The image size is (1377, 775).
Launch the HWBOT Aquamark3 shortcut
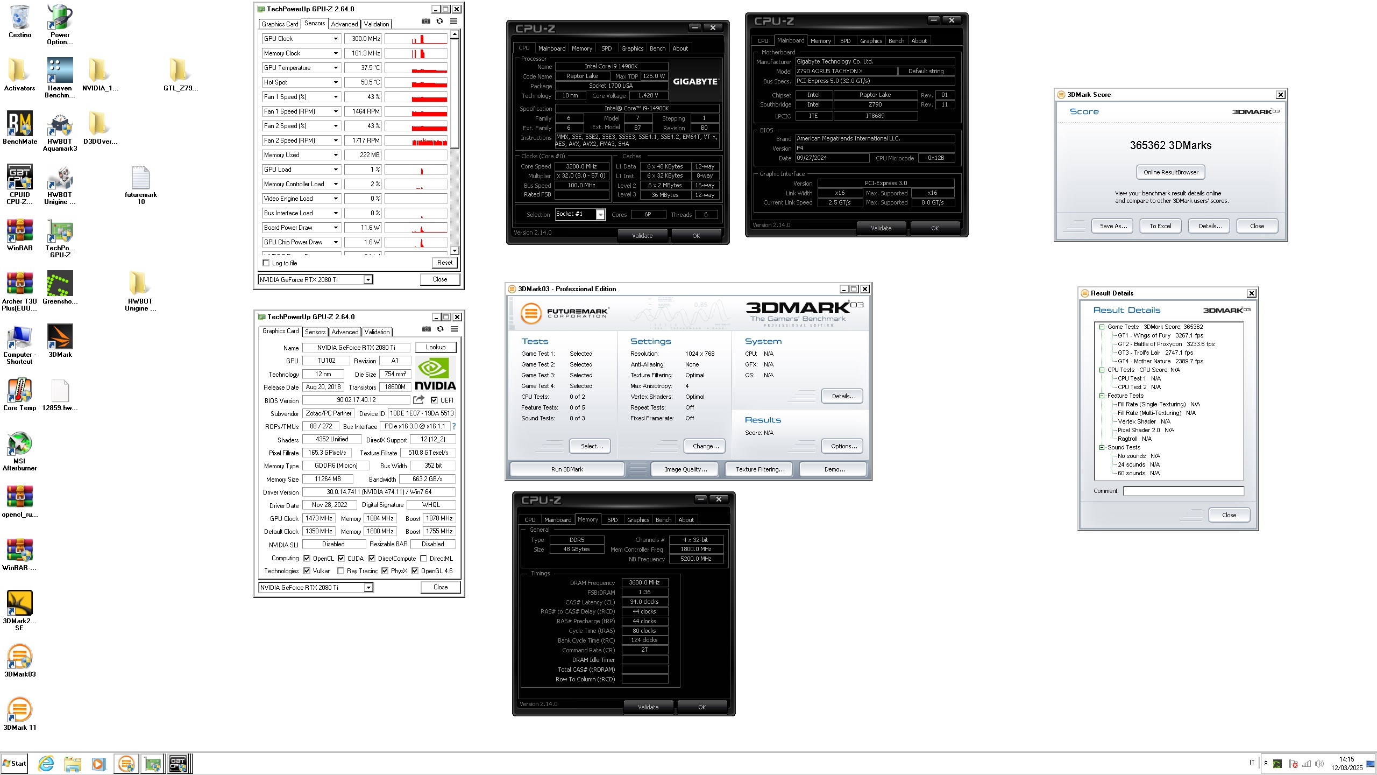tap(60, 131)
